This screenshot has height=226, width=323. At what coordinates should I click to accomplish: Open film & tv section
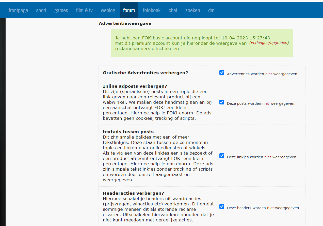coord(84,10)
